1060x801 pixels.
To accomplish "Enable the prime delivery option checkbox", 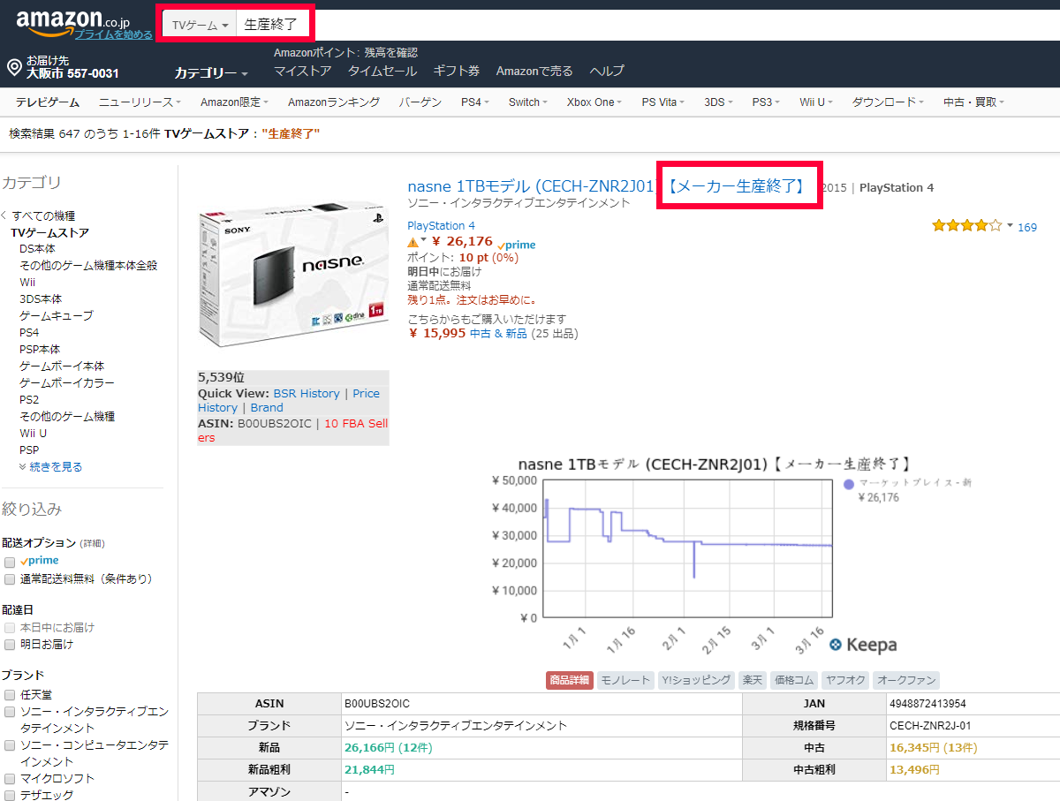I will 9,562.
